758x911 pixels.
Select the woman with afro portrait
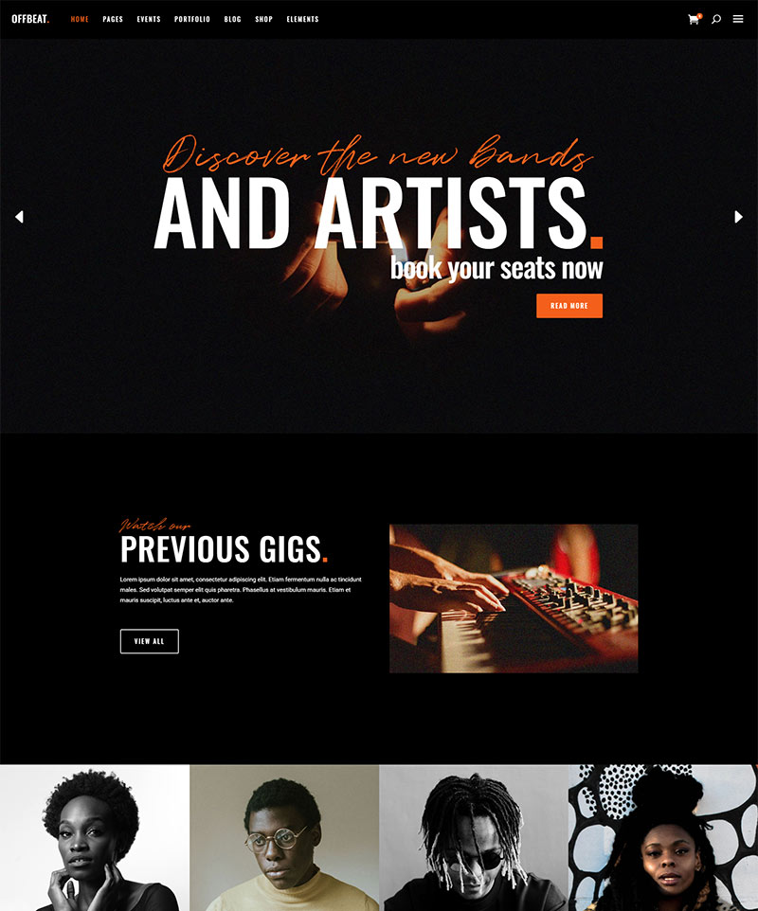(x=95, y=838)
